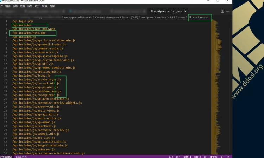This screenshot has height=158, width=264.
Task: Open errors and warnings problems panel
Action: click(21, 157)
